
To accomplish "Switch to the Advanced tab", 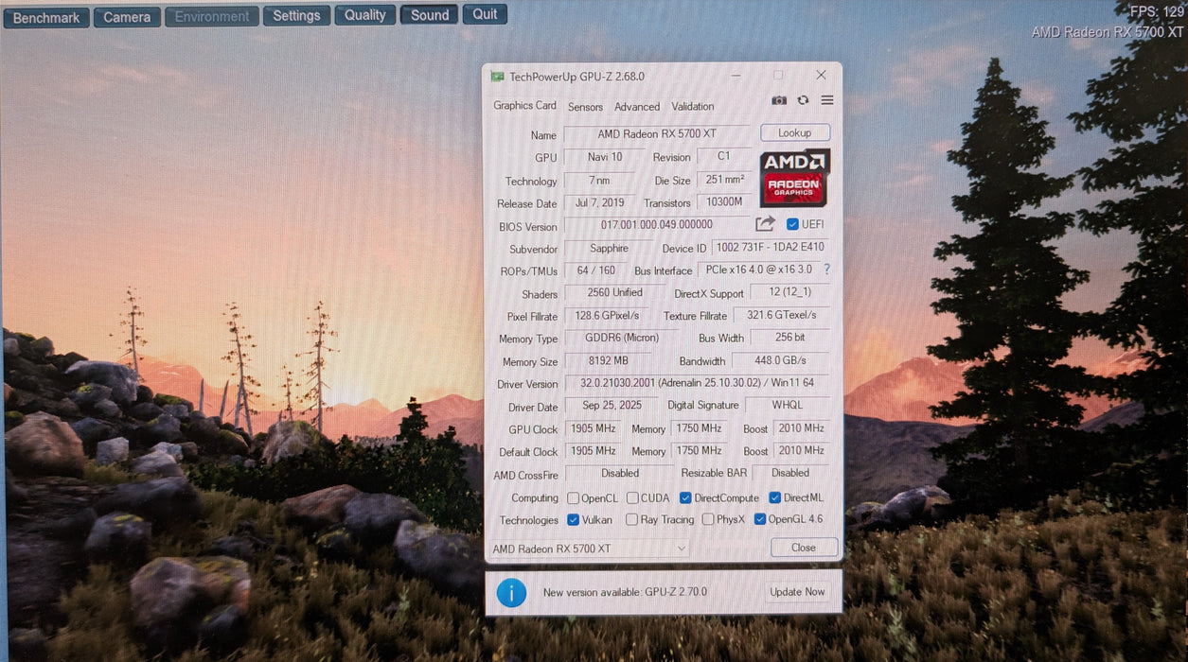I will point(637,107).
